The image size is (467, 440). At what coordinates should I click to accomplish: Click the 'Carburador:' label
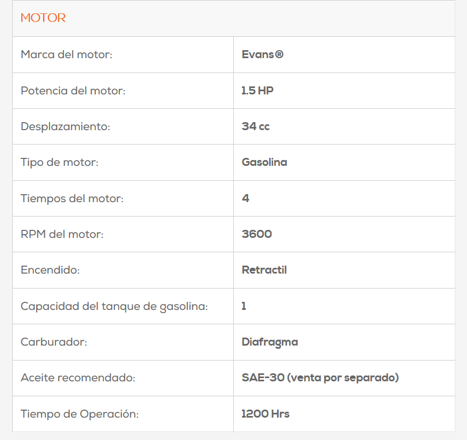pyautogui.click(x=54, y=342)
